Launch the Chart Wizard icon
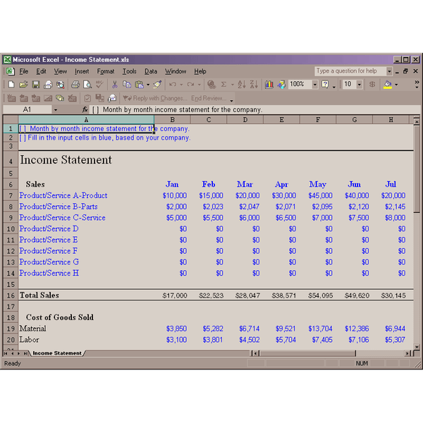 pos(269,85)
